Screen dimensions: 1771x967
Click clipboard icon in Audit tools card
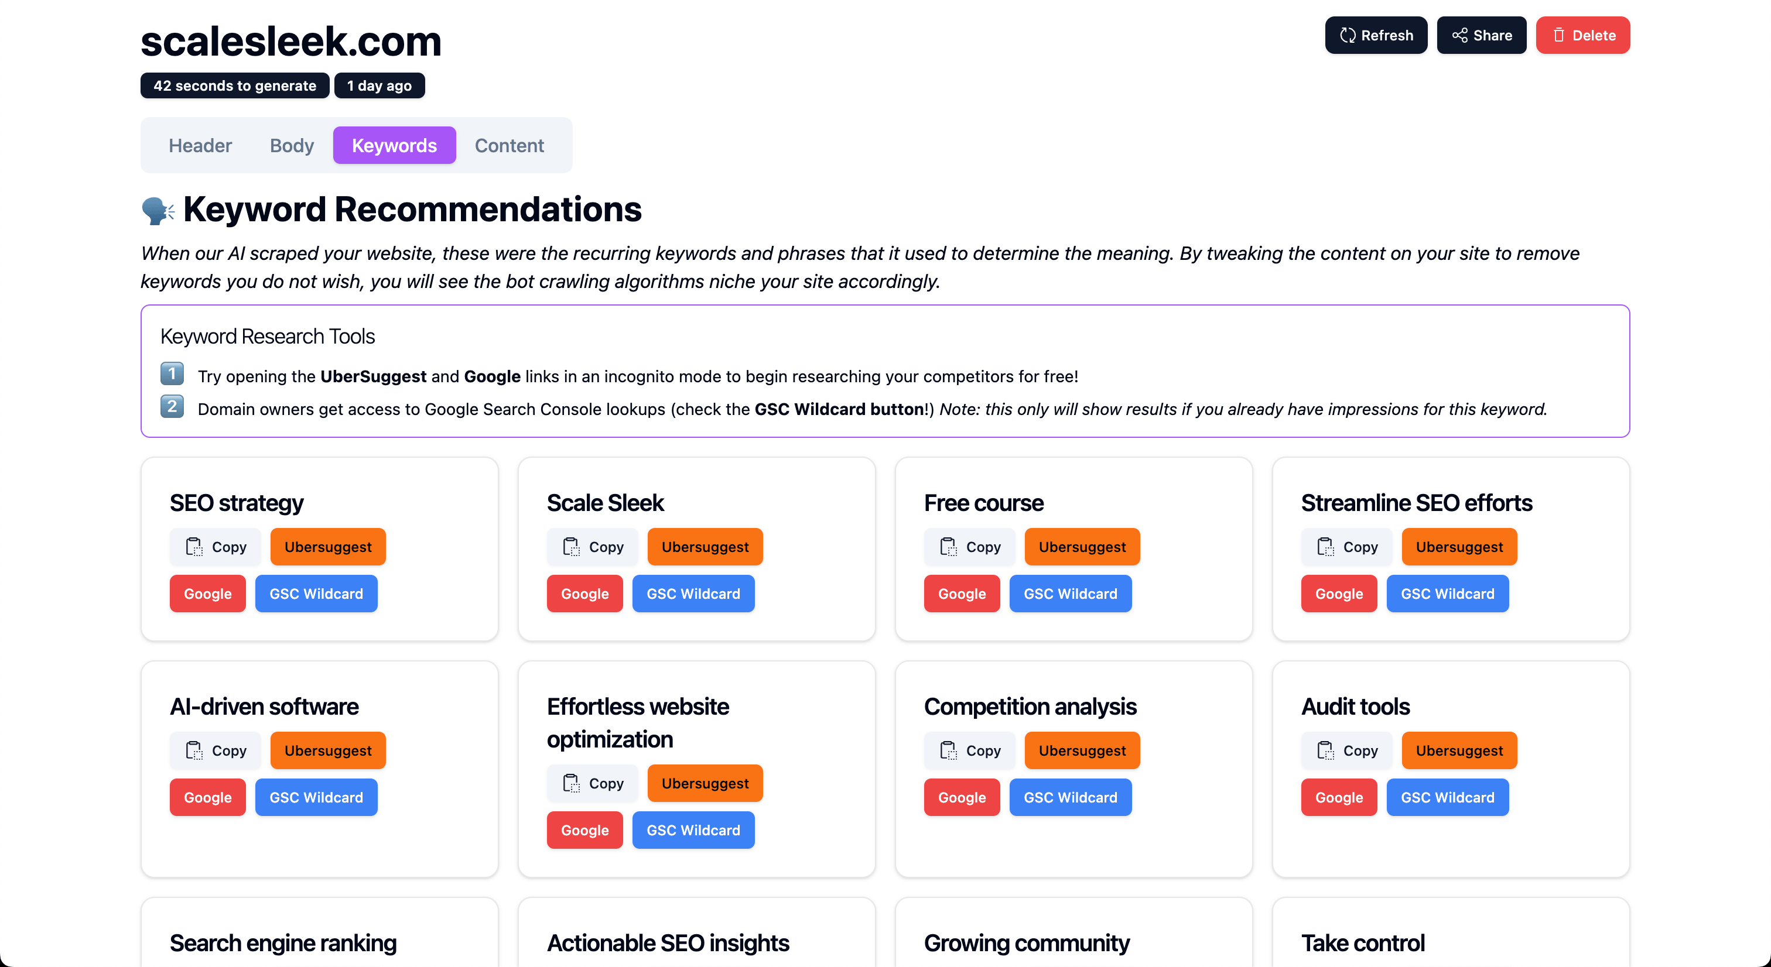1325,750
